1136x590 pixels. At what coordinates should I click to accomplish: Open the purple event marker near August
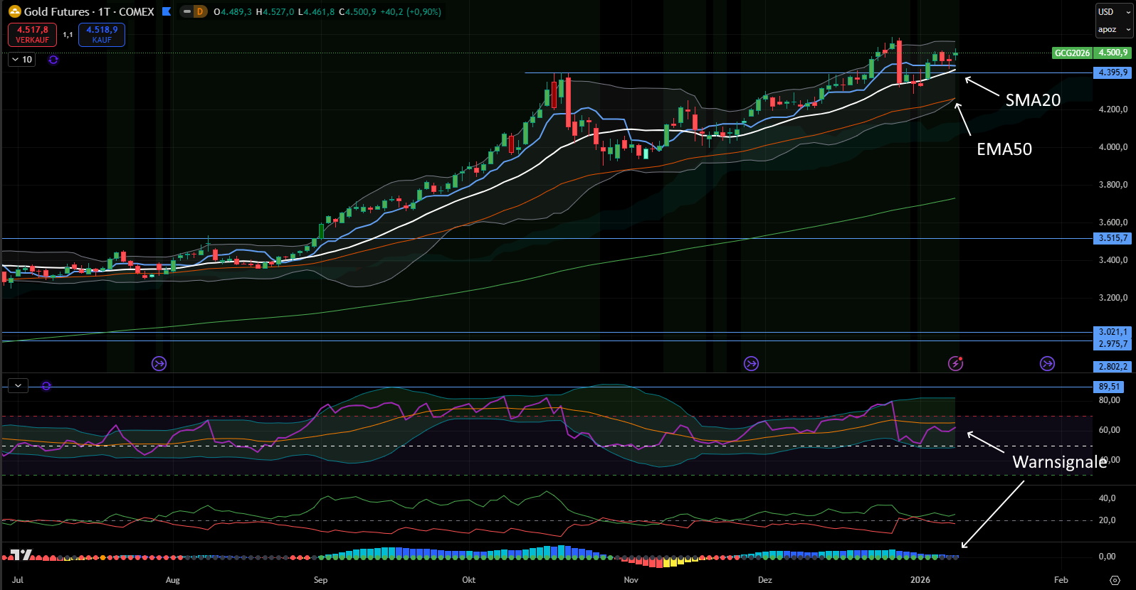159,363
